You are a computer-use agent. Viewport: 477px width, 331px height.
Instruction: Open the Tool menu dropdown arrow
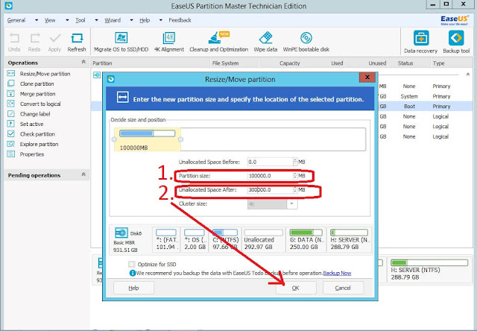(96, 20)
